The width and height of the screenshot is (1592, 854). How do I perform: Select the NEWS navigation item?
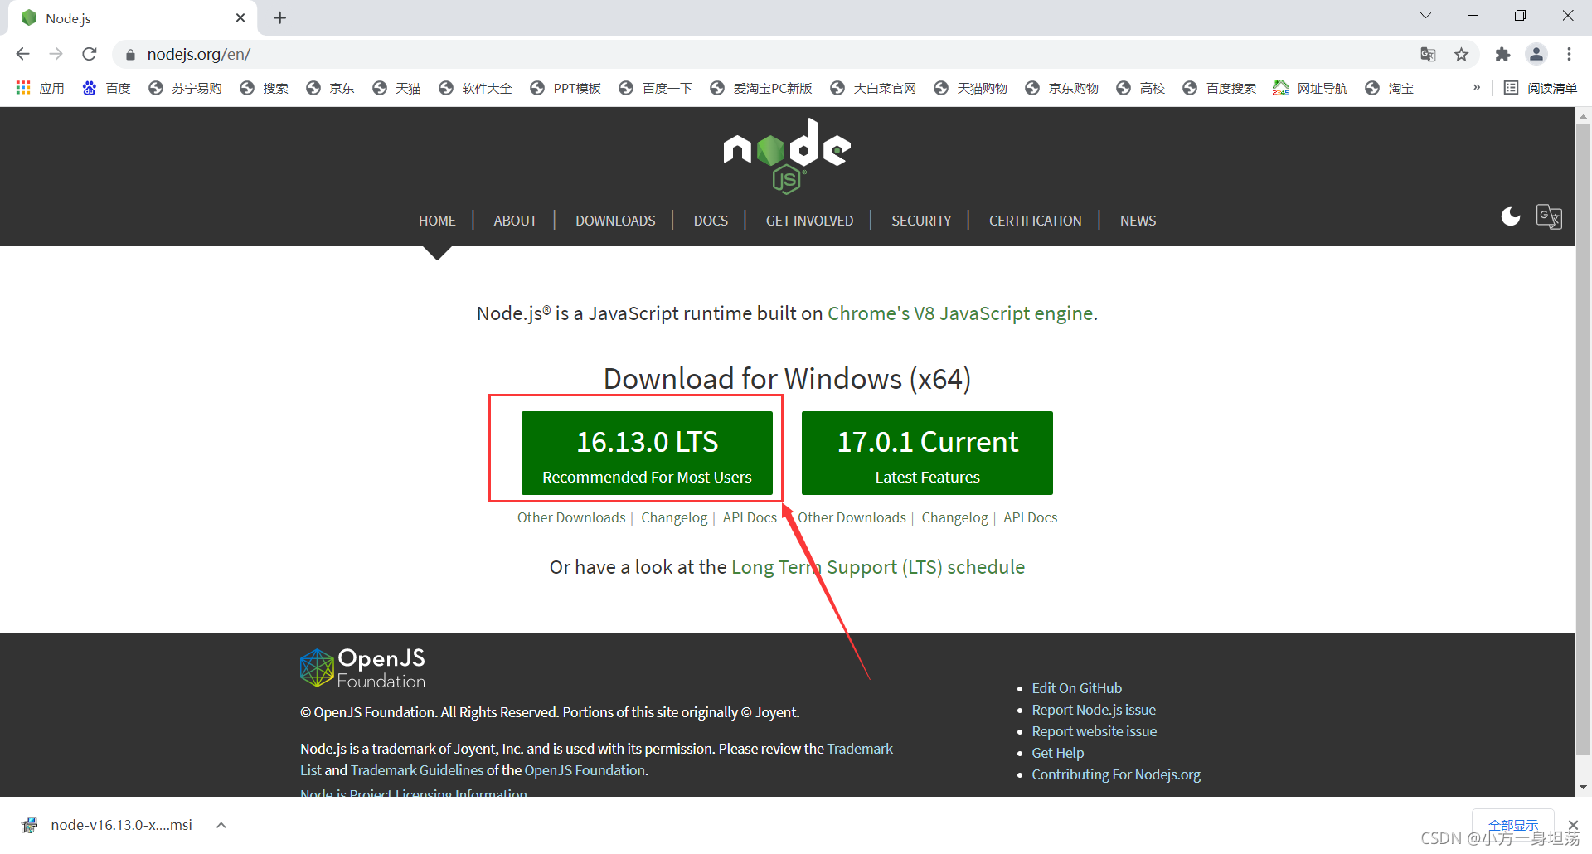click(1138, 221)
